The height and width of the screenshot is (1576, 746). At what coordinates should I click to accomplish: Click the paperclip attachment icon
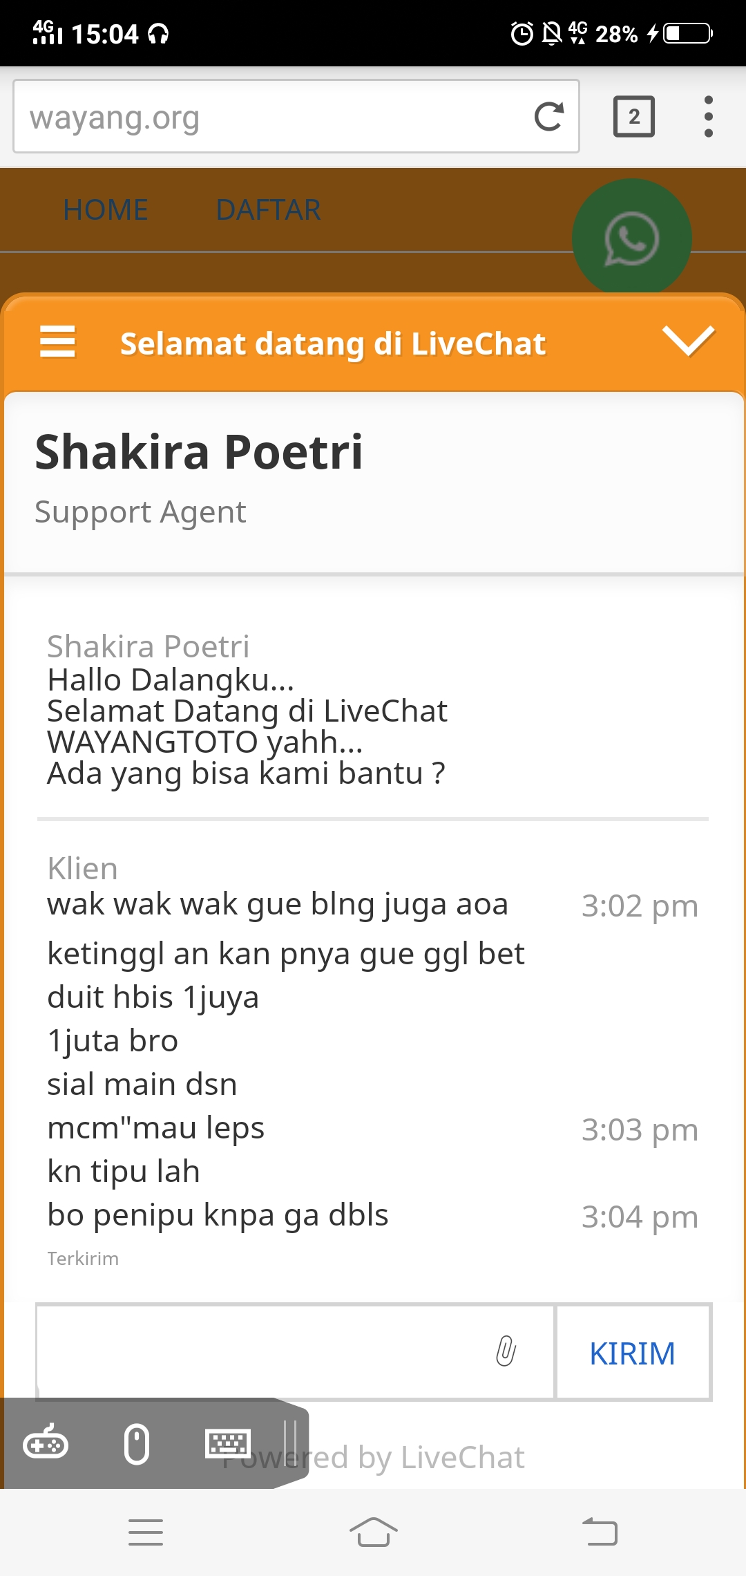point(506,1351)
